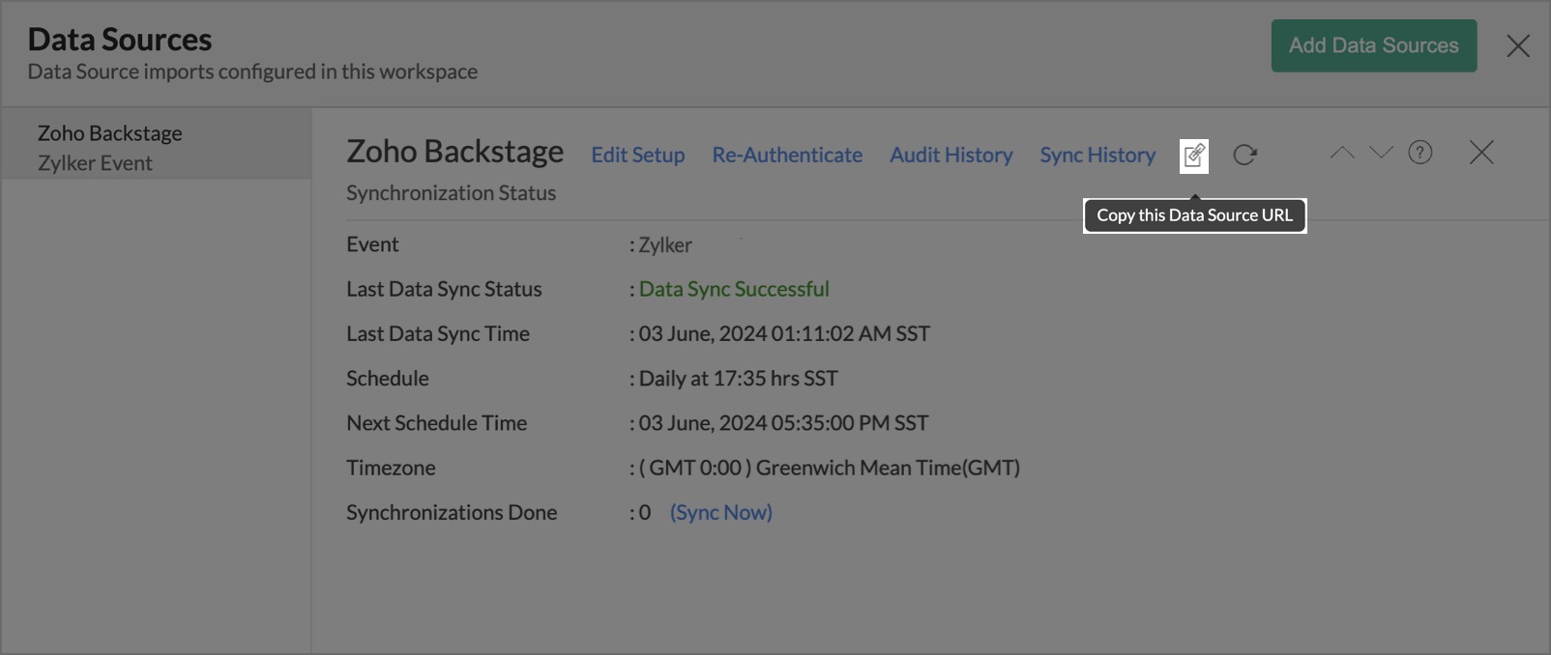1551x655 pixels.
Task: Click the Sync Now link
Action: click(x=721, y=512)
